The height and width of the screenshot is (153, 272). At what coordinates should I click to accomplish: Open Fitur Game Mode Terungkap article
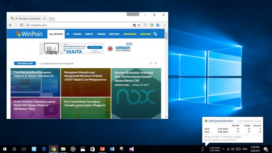[x=86, y=108]
